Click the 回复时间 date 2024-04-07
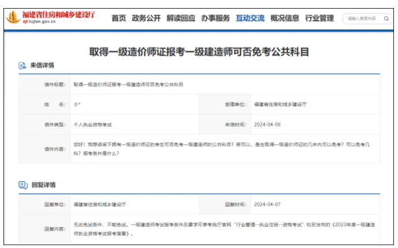This screenshot has width=398, height=248. click(267, 204)
